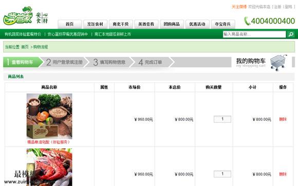Click quantity field of first product
The height and width of the screenshot is (186, 298).
point(222,119)
